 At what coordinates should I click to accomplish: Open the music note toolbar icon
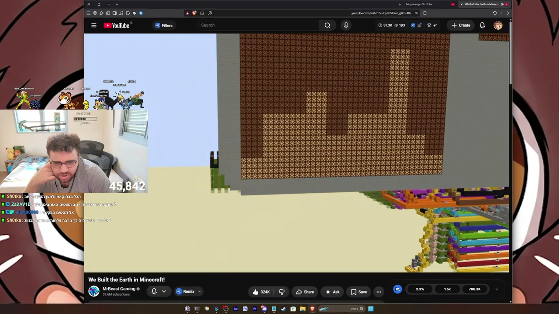(x=121, y=13)
